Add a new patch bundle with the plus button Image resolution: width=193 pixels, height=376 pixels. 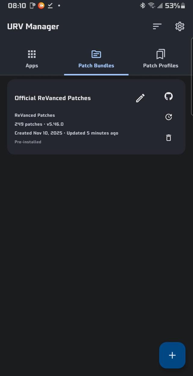coord(172,355)
